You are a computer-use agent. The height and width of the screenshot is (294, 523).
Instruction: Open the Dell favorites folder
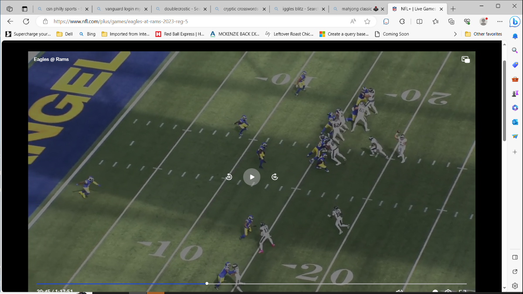tap(65, 34)
